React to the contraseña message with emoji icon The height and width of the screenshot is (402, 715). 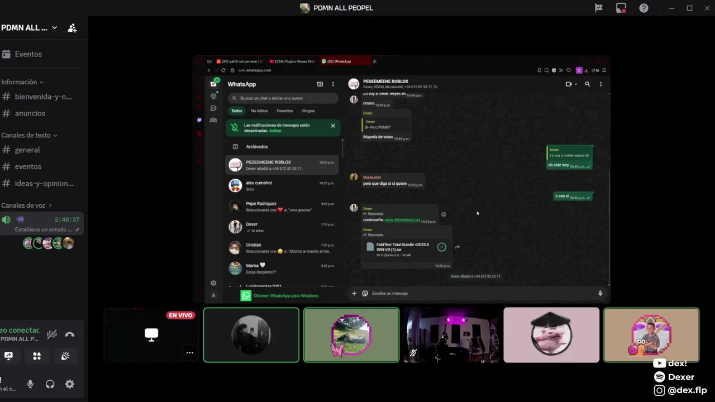coord(444,214)
